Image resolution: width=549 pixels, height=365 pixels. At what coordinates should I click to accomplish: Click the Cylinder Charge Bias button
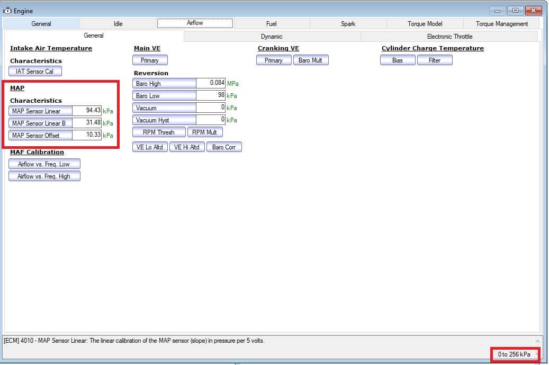click(398, 60)
